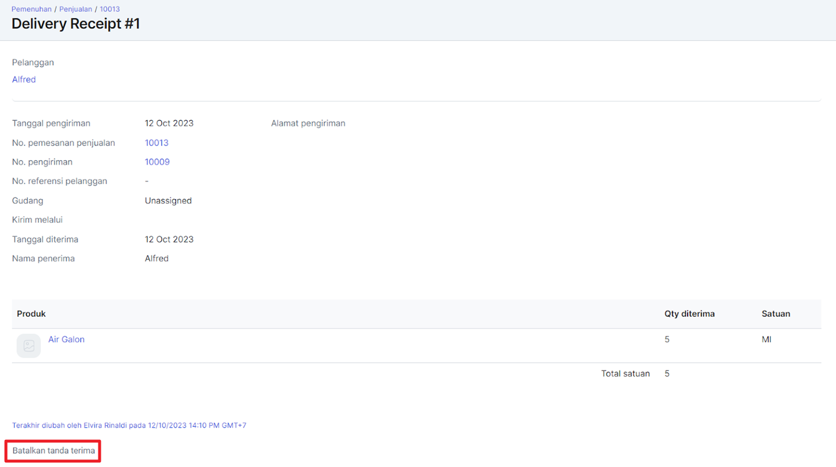This screenshot has width=836, height=467.
Task: Click the No. referensi pelanggan label
Action: coord(60,181)
